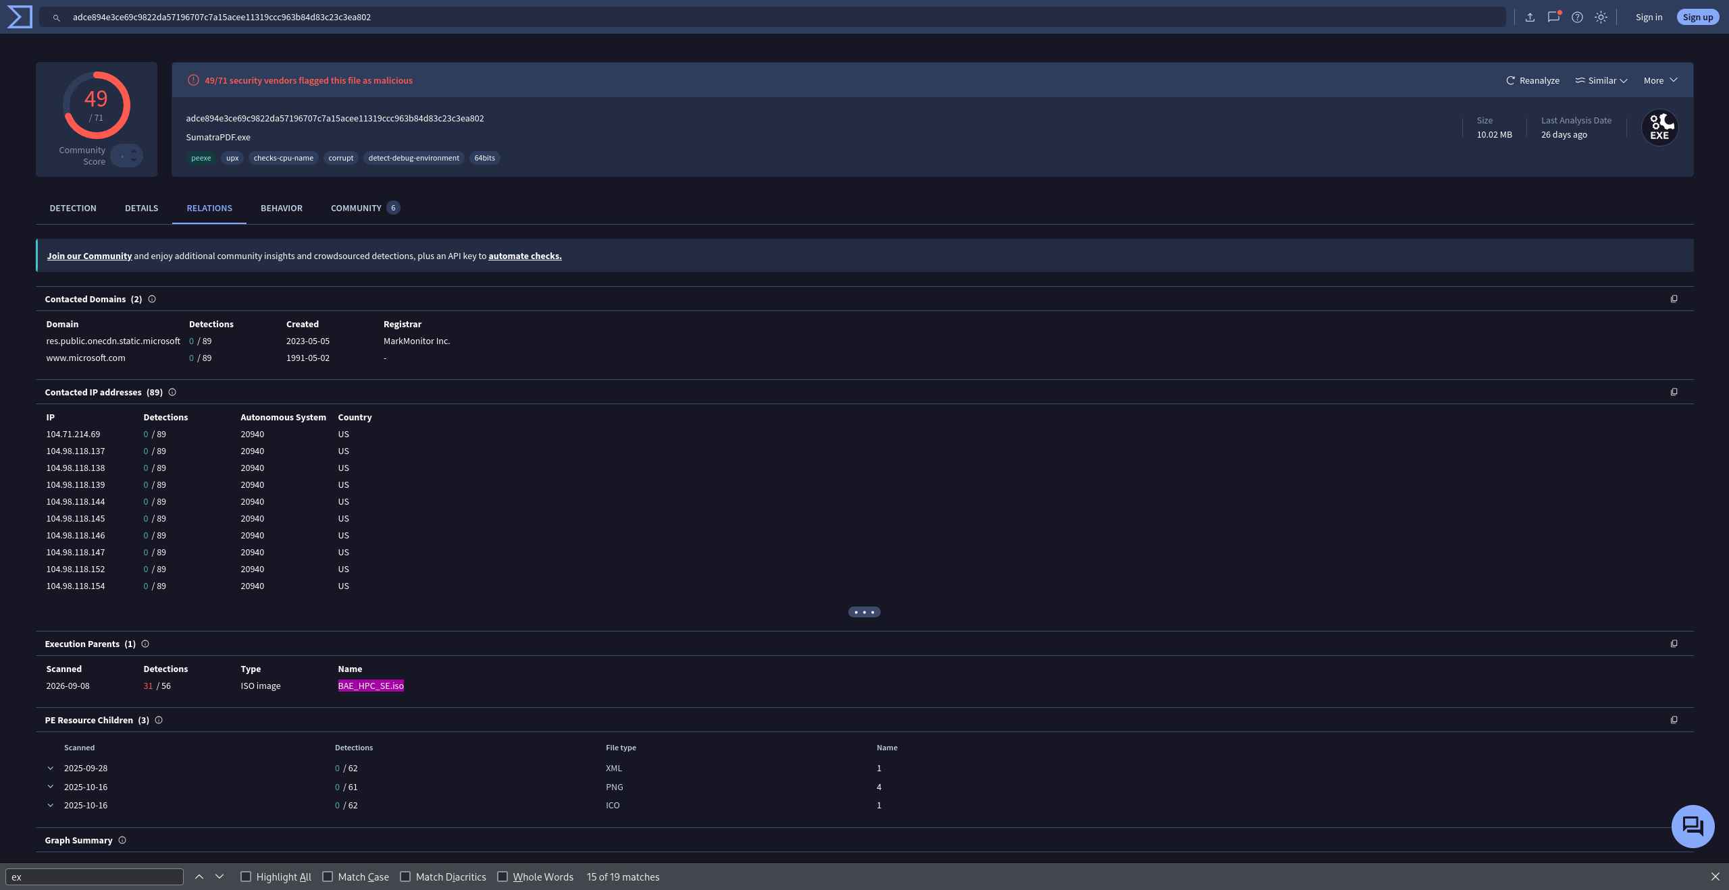Go to next find match
Viewport: 1729px width, 890px height.
point(220,877)
